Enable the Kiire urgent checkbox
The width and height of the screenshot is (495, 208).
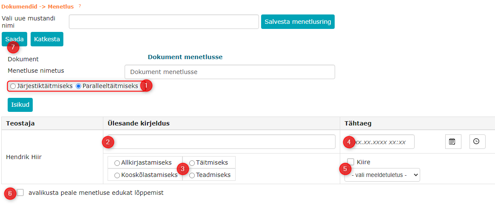click(351, 162)
